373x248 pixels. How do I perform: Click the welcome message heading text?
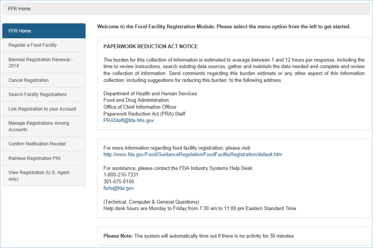(x=224, y=27)
